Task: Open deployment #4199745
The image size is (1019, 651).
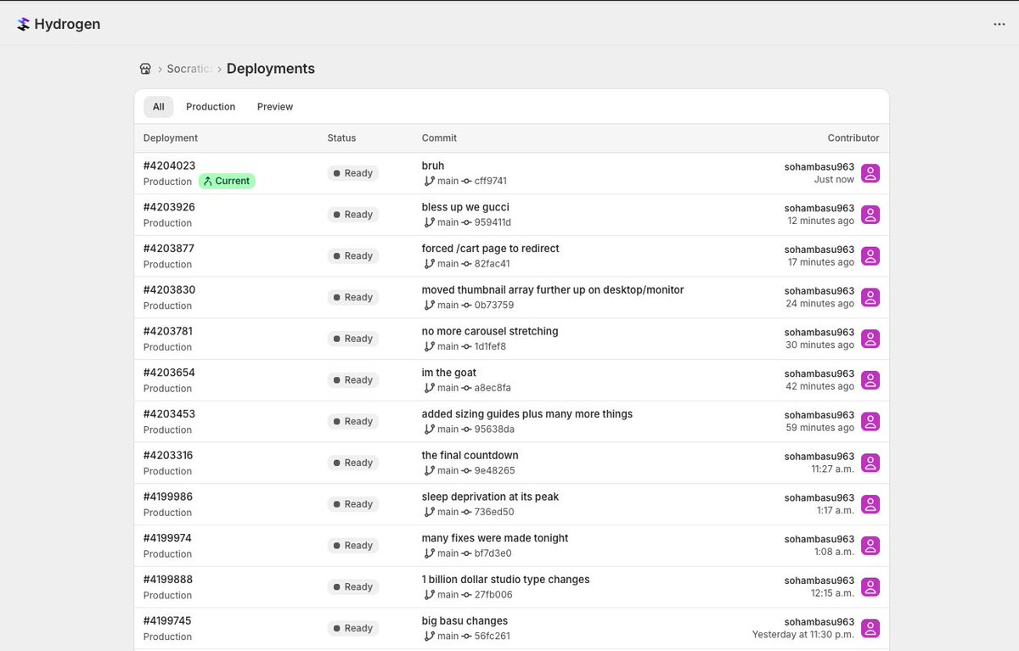Action: (x=167, y=621)
